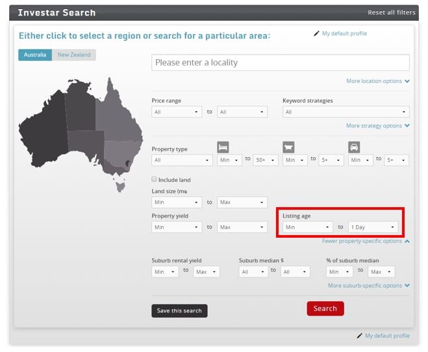The width and height of the screenshot is (428, 352).
Task: Open the bathrooms 5+ maximum dropdown
Action: coord(331,160)
